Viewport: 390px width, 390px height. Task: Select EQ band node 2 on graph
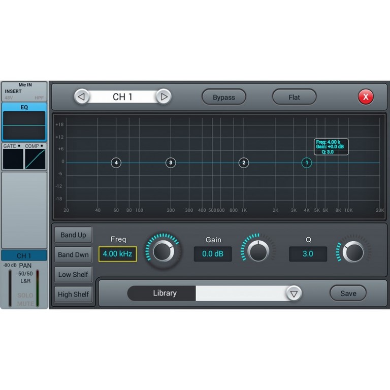click(x=244, y=162)
